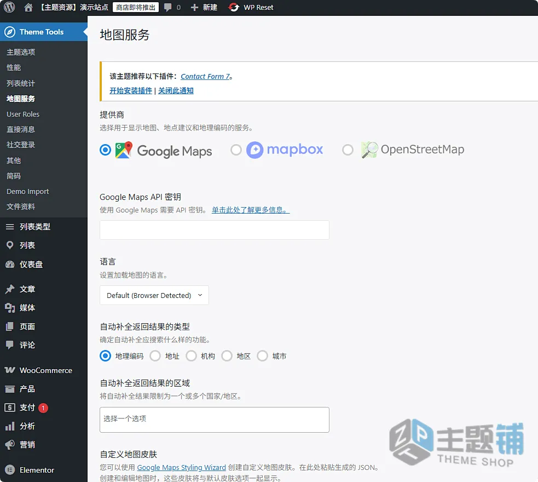Click the comments sidebar icon
The height and width of the screenshot is (482, 538).
pos(10,345)
